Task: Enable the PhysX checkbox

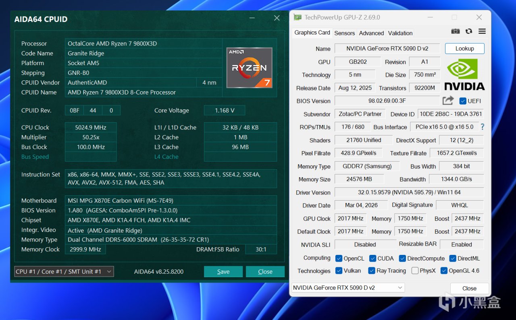Action: point(415,271)
